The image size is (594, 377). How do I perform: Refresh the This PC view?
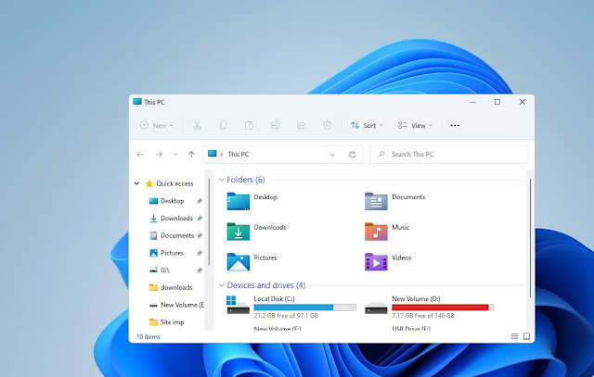pos(353,155)
